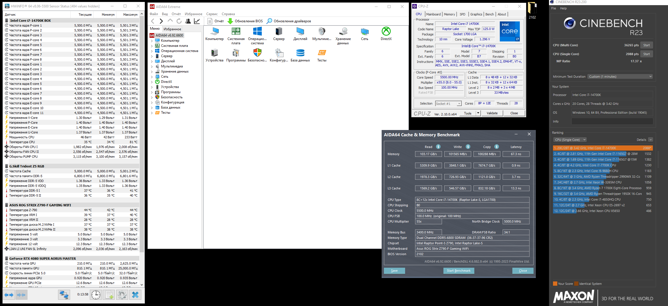This screenshot has height=306, width=668.
Task: Go forward using AIDA64 toolbar forward arrow
Action: click(x=161, y=21)
